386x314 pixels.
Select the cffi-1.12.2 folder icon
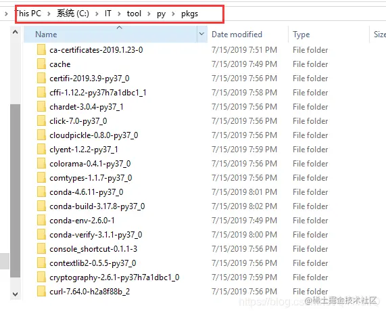point(41,93)
